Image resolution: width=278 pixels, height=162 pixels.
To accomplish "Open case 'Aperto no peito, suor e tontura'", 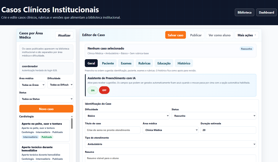I will coord(44,130).
